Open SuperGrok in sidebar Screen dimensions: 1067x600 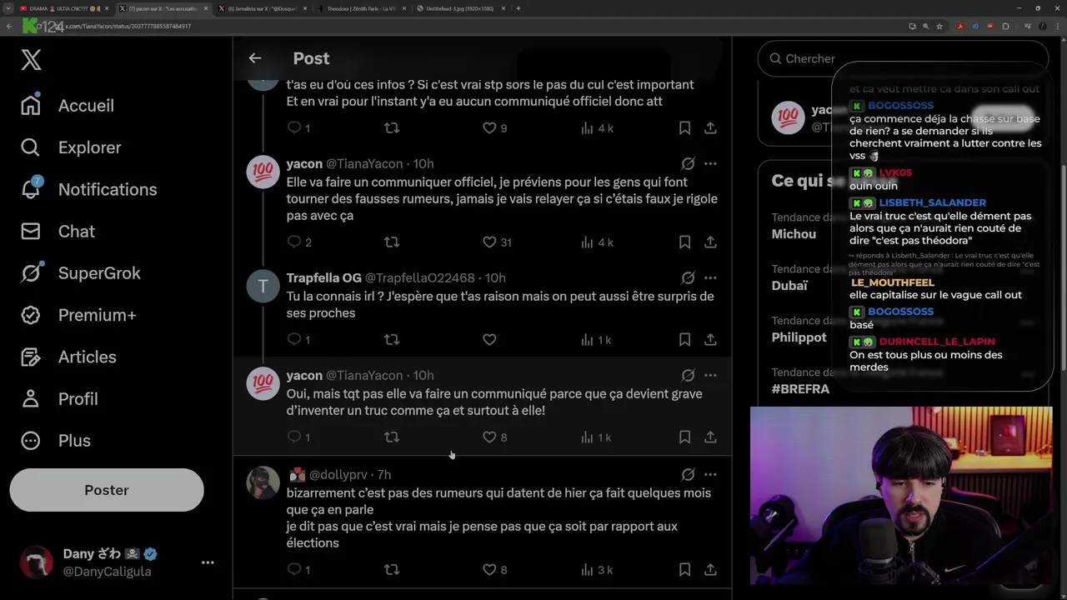80,273
